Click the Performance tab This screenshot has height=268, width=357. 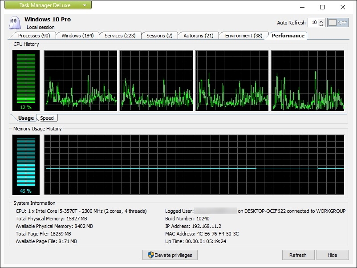tap(288, 36)
